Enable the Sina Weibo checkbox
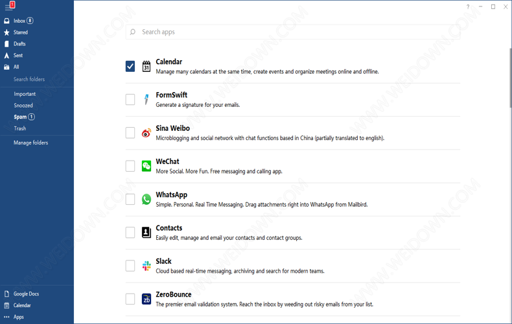The height and width of the screenshot is (324, 512). (x=130, y=133)
